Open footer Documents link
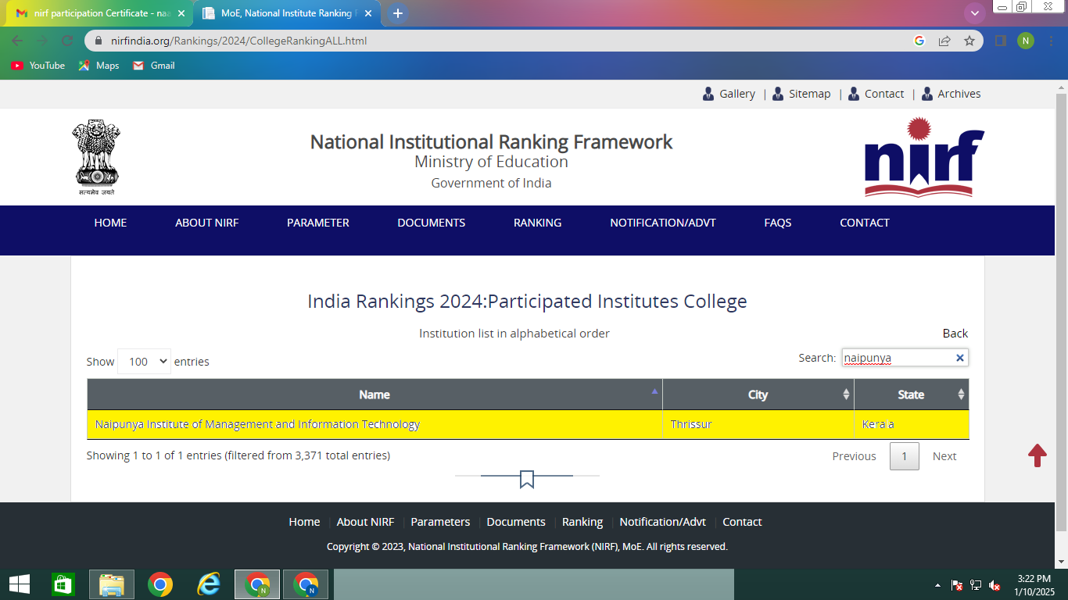 pos(516,522)
